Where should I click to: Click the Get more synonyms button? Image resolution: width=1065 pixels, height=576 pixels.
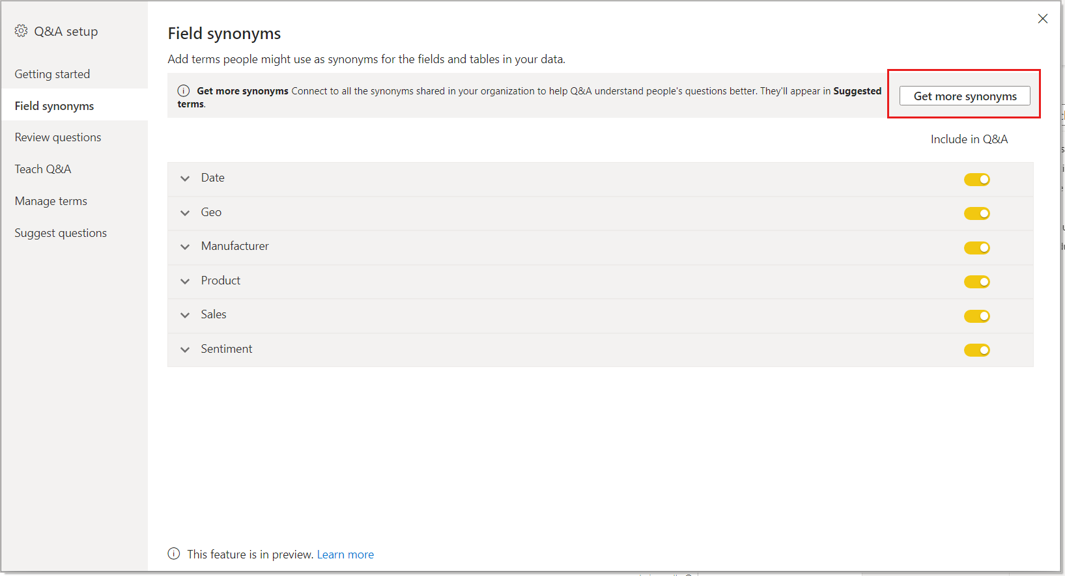click(965, 96)
